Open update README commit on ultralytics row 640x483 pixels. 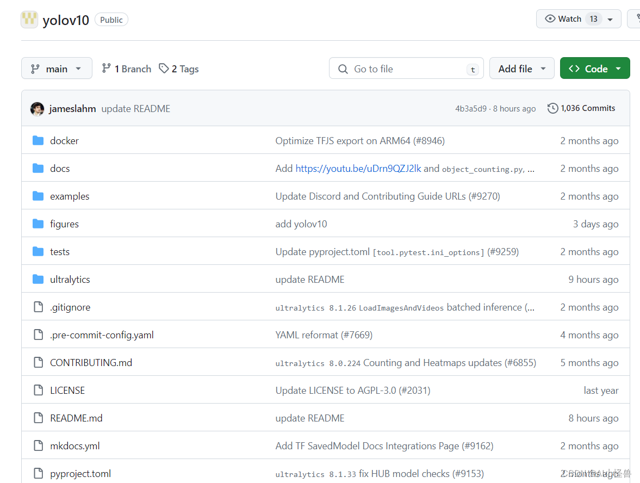310,279
